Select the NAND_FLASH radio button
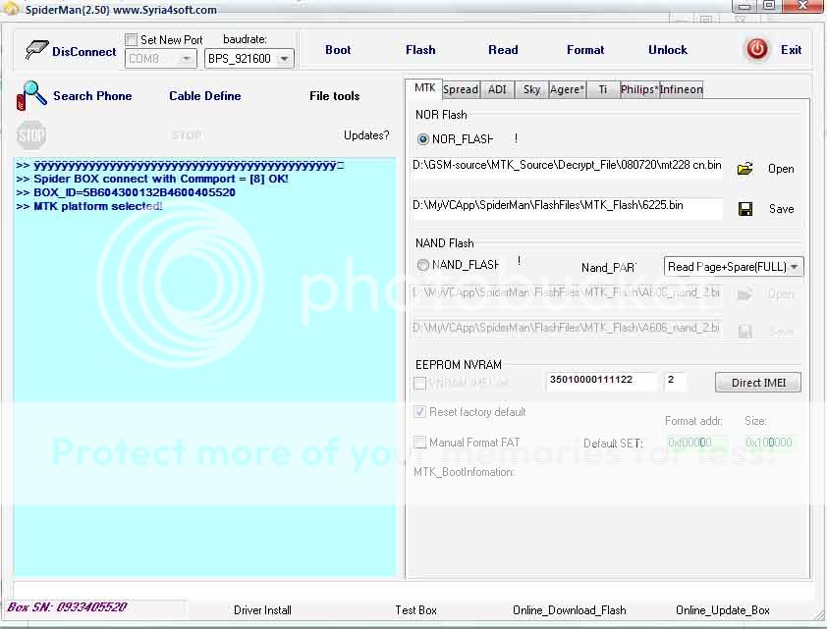 tap(423, 265)
